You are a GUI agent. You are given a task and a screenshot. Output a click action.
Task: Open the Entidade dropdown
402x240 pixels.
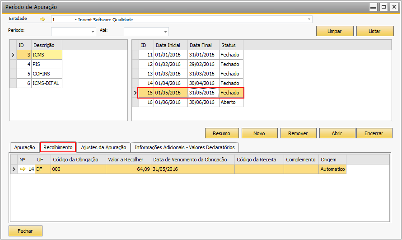tap(309, 19)
